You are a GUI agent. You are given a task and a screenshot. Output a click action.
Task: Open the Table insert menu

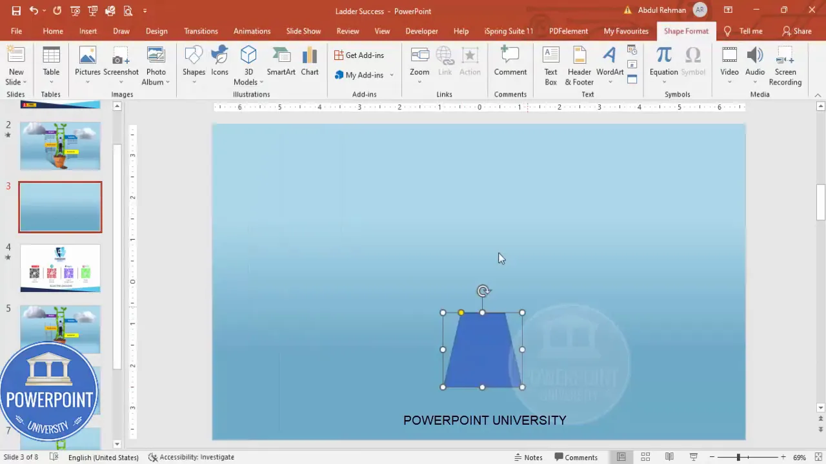click(x=51, y=66)
